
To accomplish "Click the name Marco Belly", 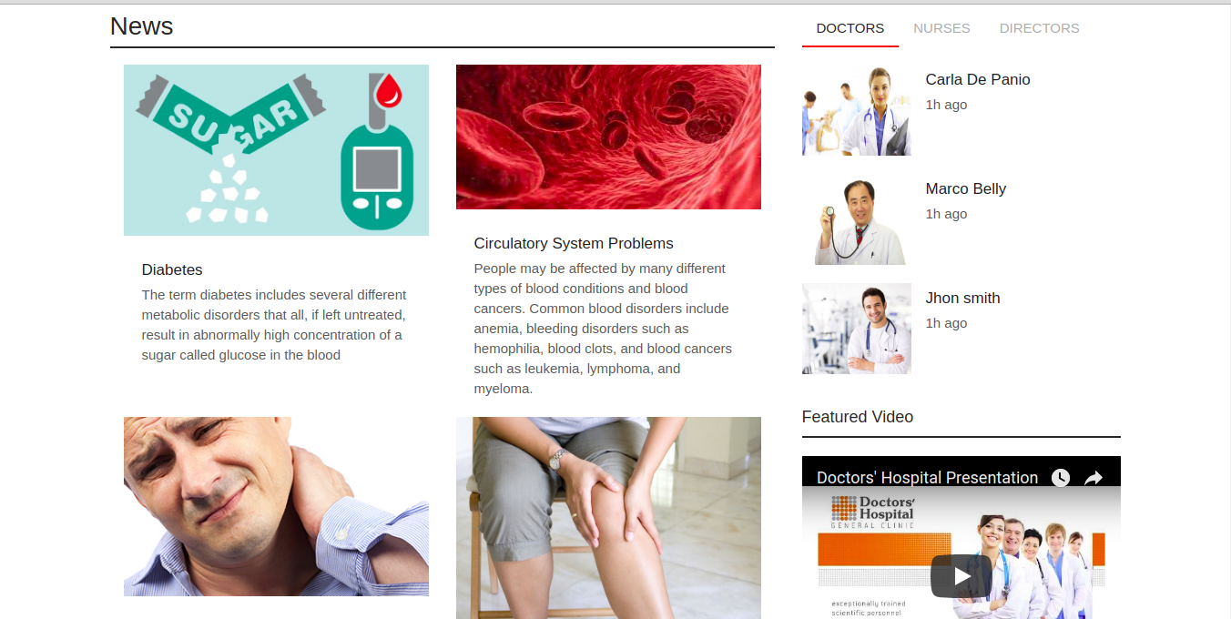I will [x=966, y=188].
